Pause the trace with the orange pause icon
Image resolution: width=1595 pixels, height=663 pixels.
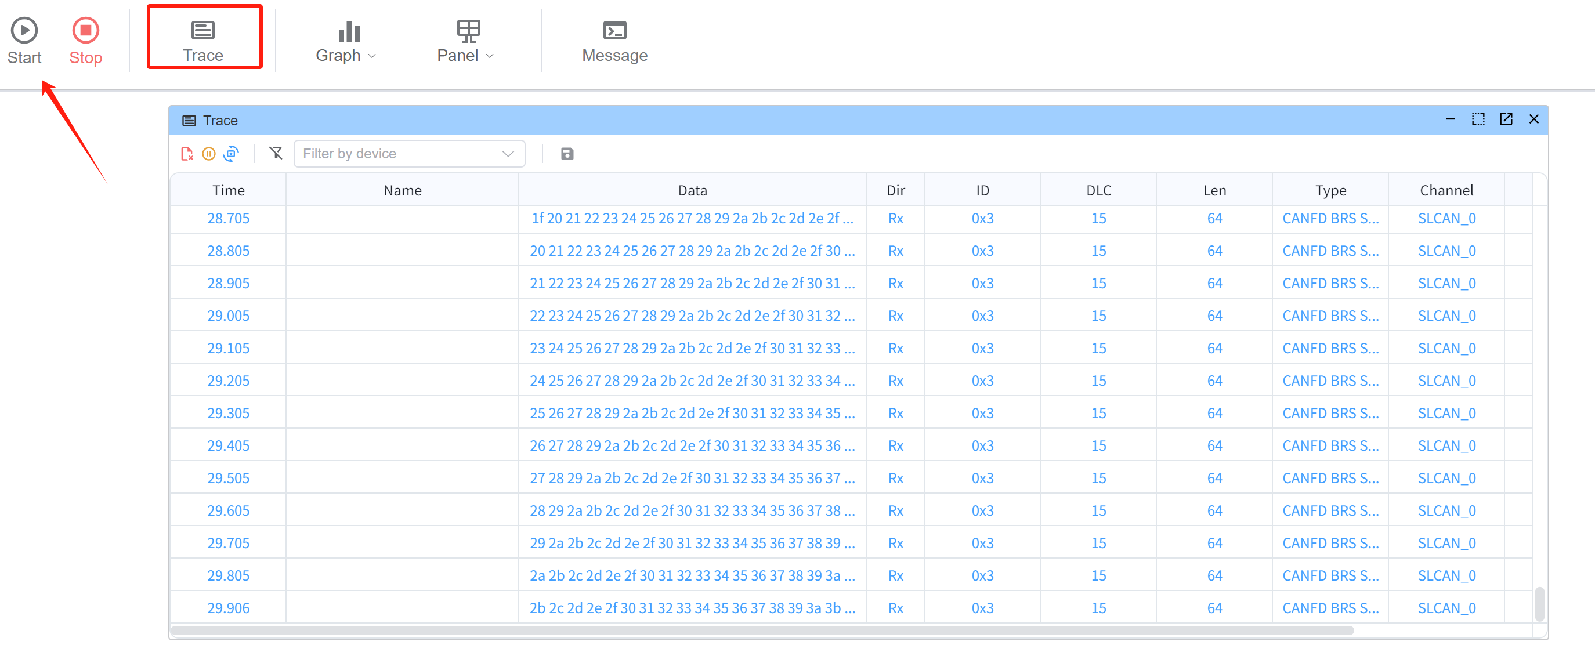[x=209, y=154]
